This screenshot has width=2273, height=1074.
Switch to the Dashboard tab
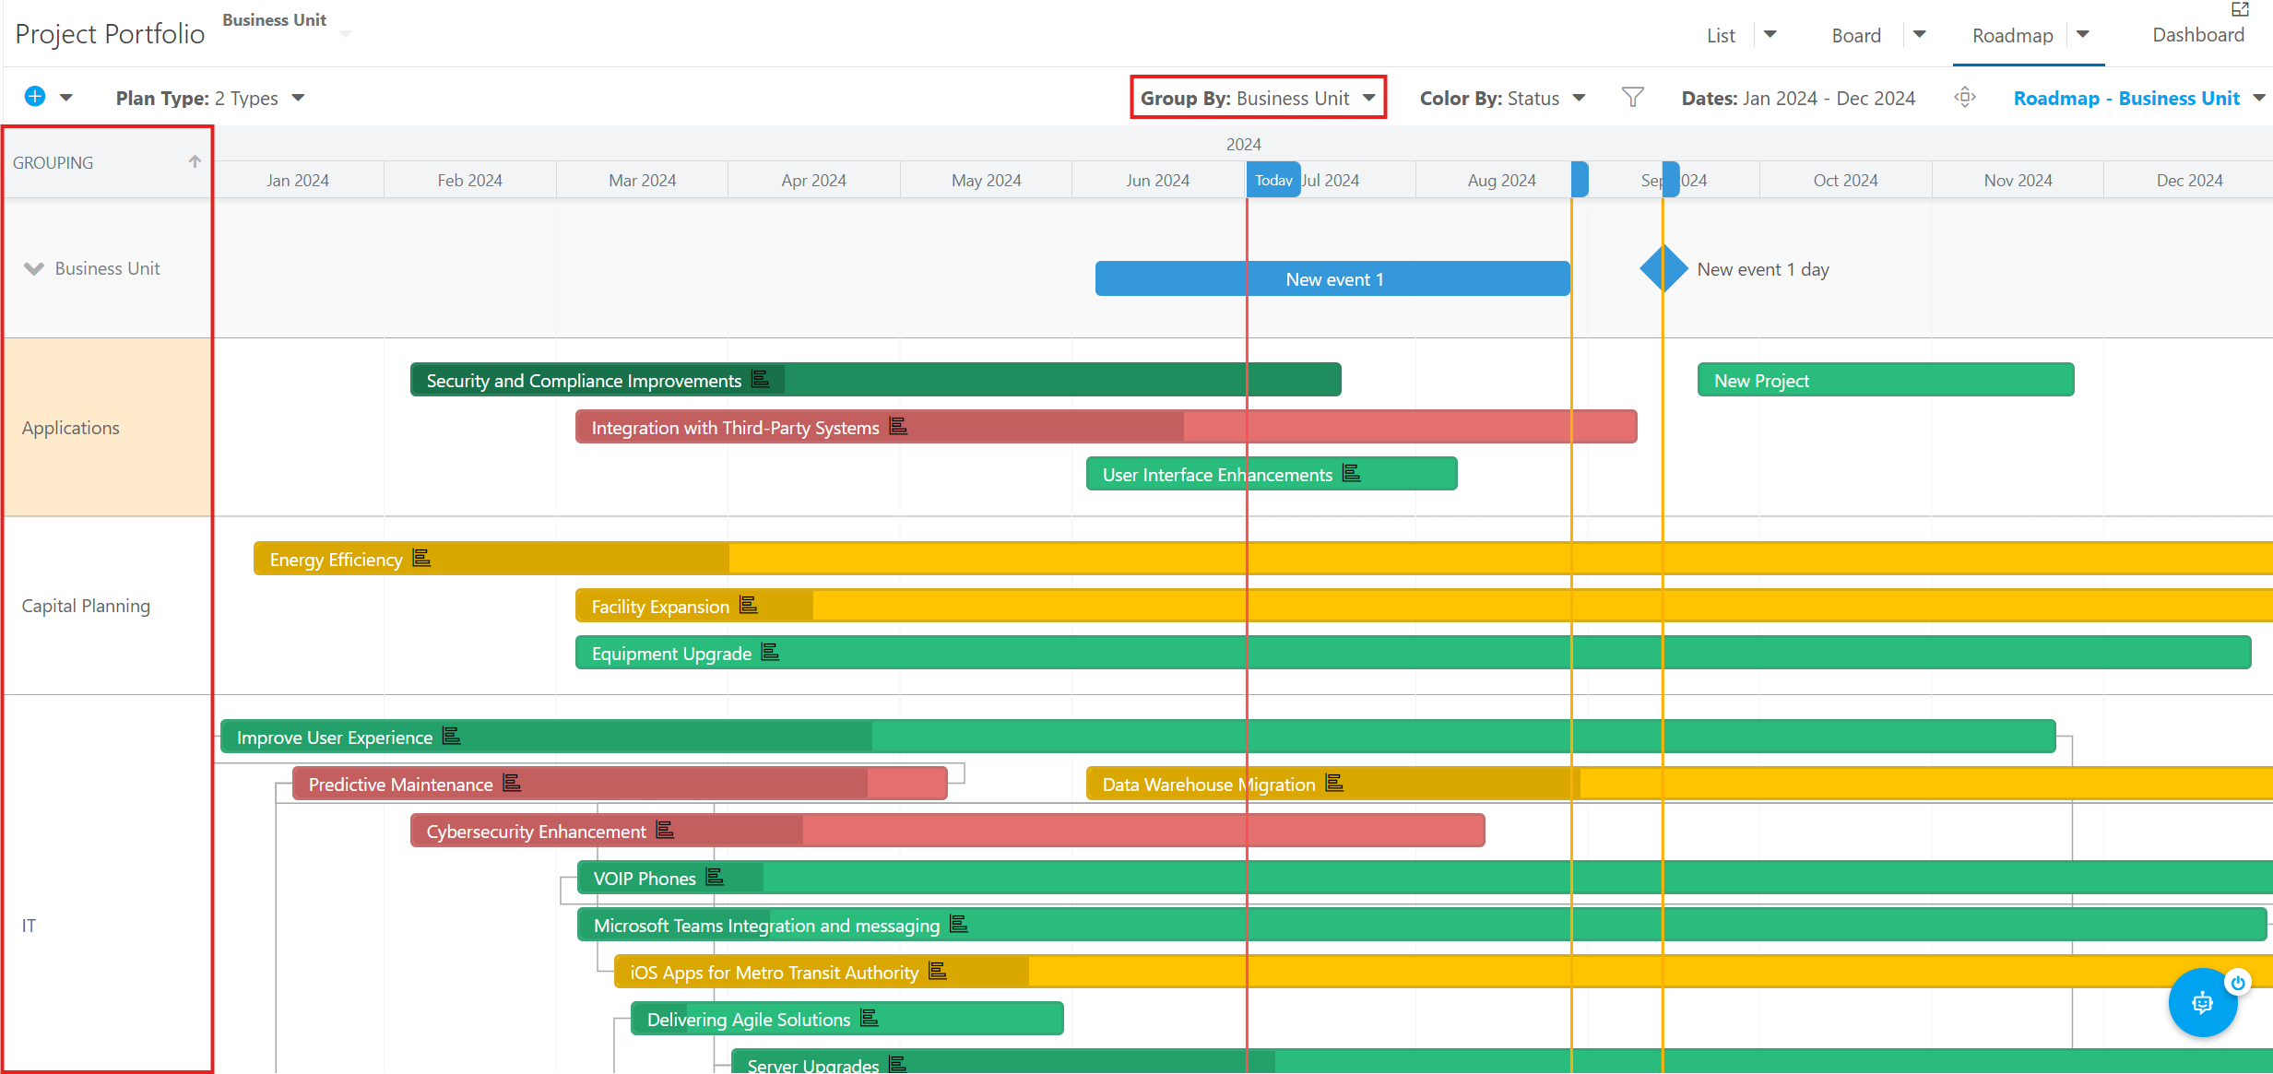[2198, 35]
